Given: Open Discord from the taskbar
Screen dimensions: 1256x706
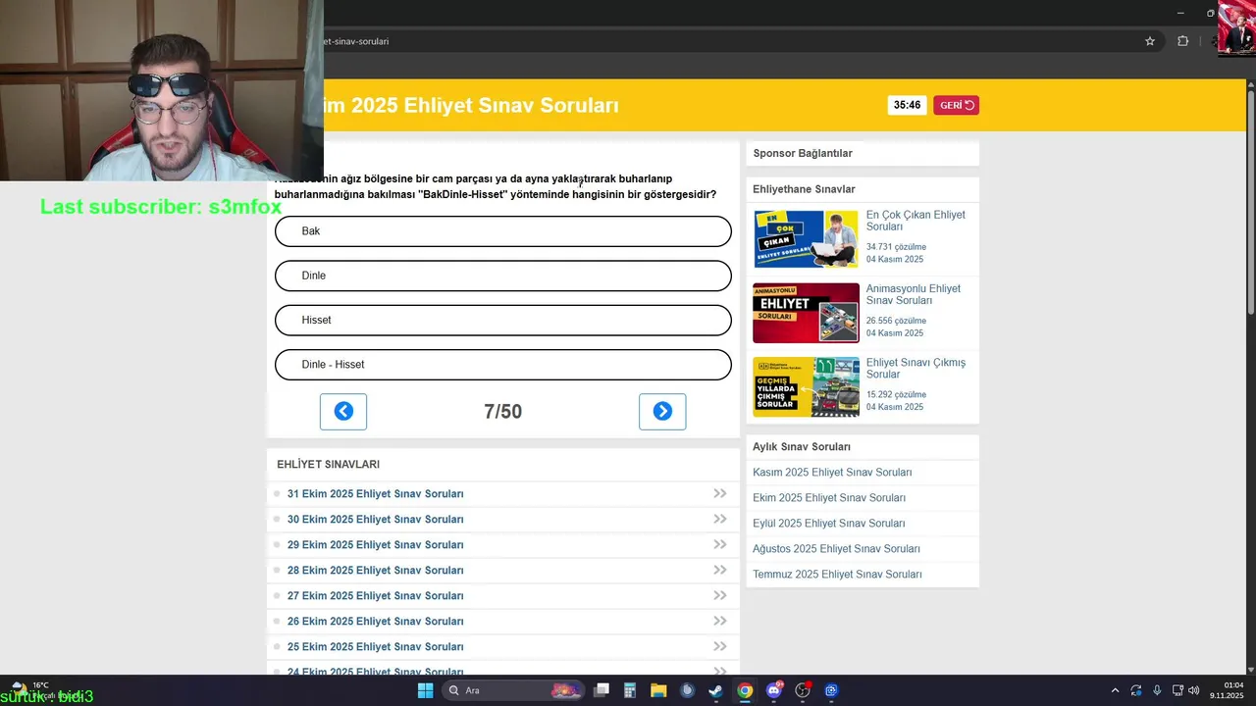Looking at the screenshot, I should [774, 690].
